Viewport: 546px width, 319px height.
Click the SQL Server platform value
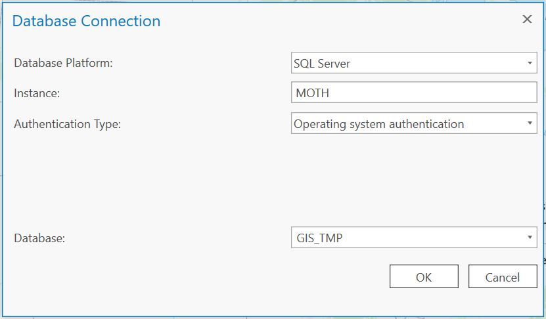(x=322, y=64)
